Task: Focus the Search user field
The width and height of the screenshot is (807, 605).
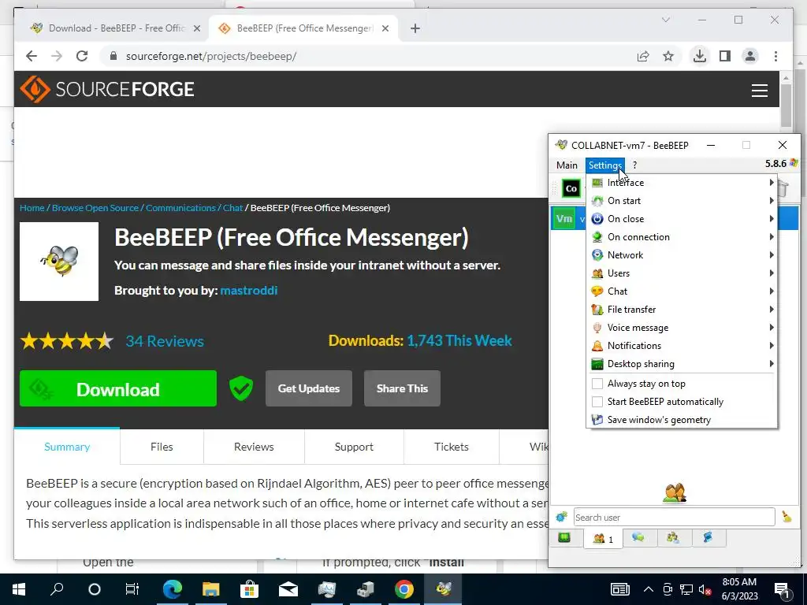Action: click(675, 517)
